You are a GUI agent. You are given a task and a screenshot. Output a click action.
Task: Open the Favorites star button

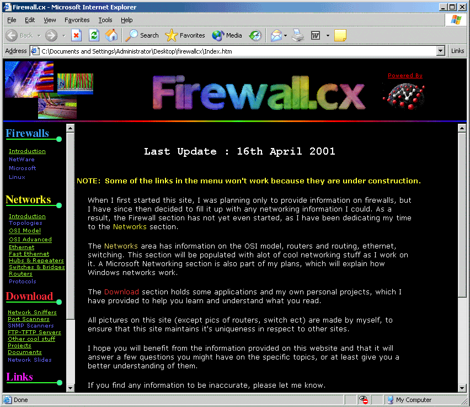(x=185, y=35)
